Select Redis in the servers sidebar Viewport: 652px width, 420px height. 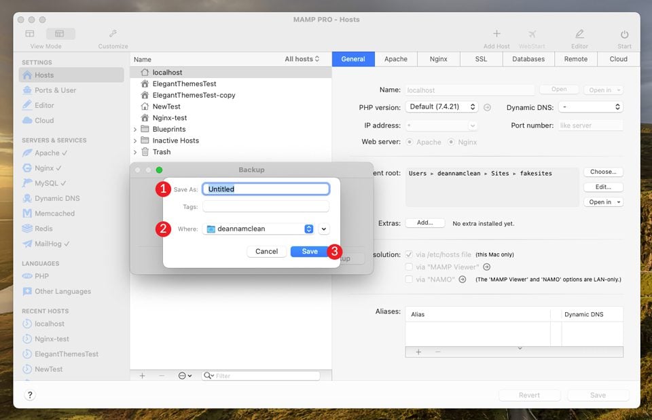point(43,229)
